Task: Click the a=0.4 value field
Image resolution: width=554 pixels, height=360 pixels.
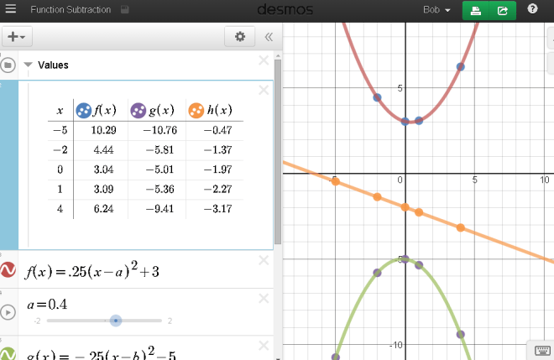Action: point(47,304)
